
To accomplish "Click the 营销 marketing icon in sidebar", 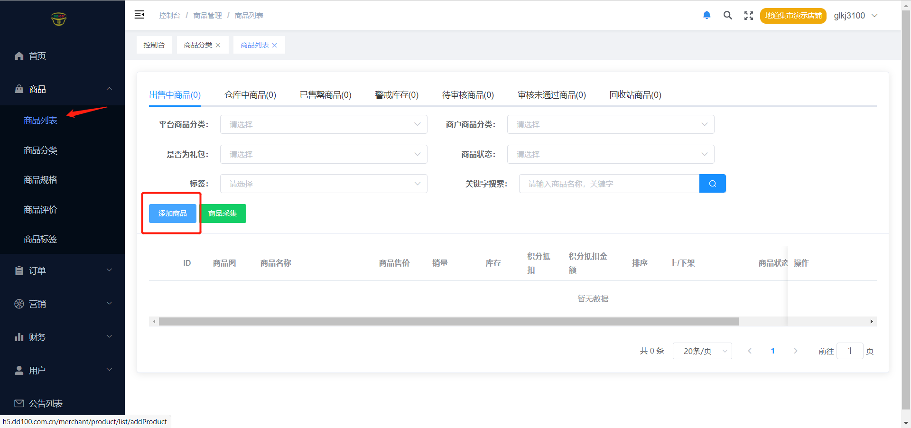I will (x=19, y=304).
